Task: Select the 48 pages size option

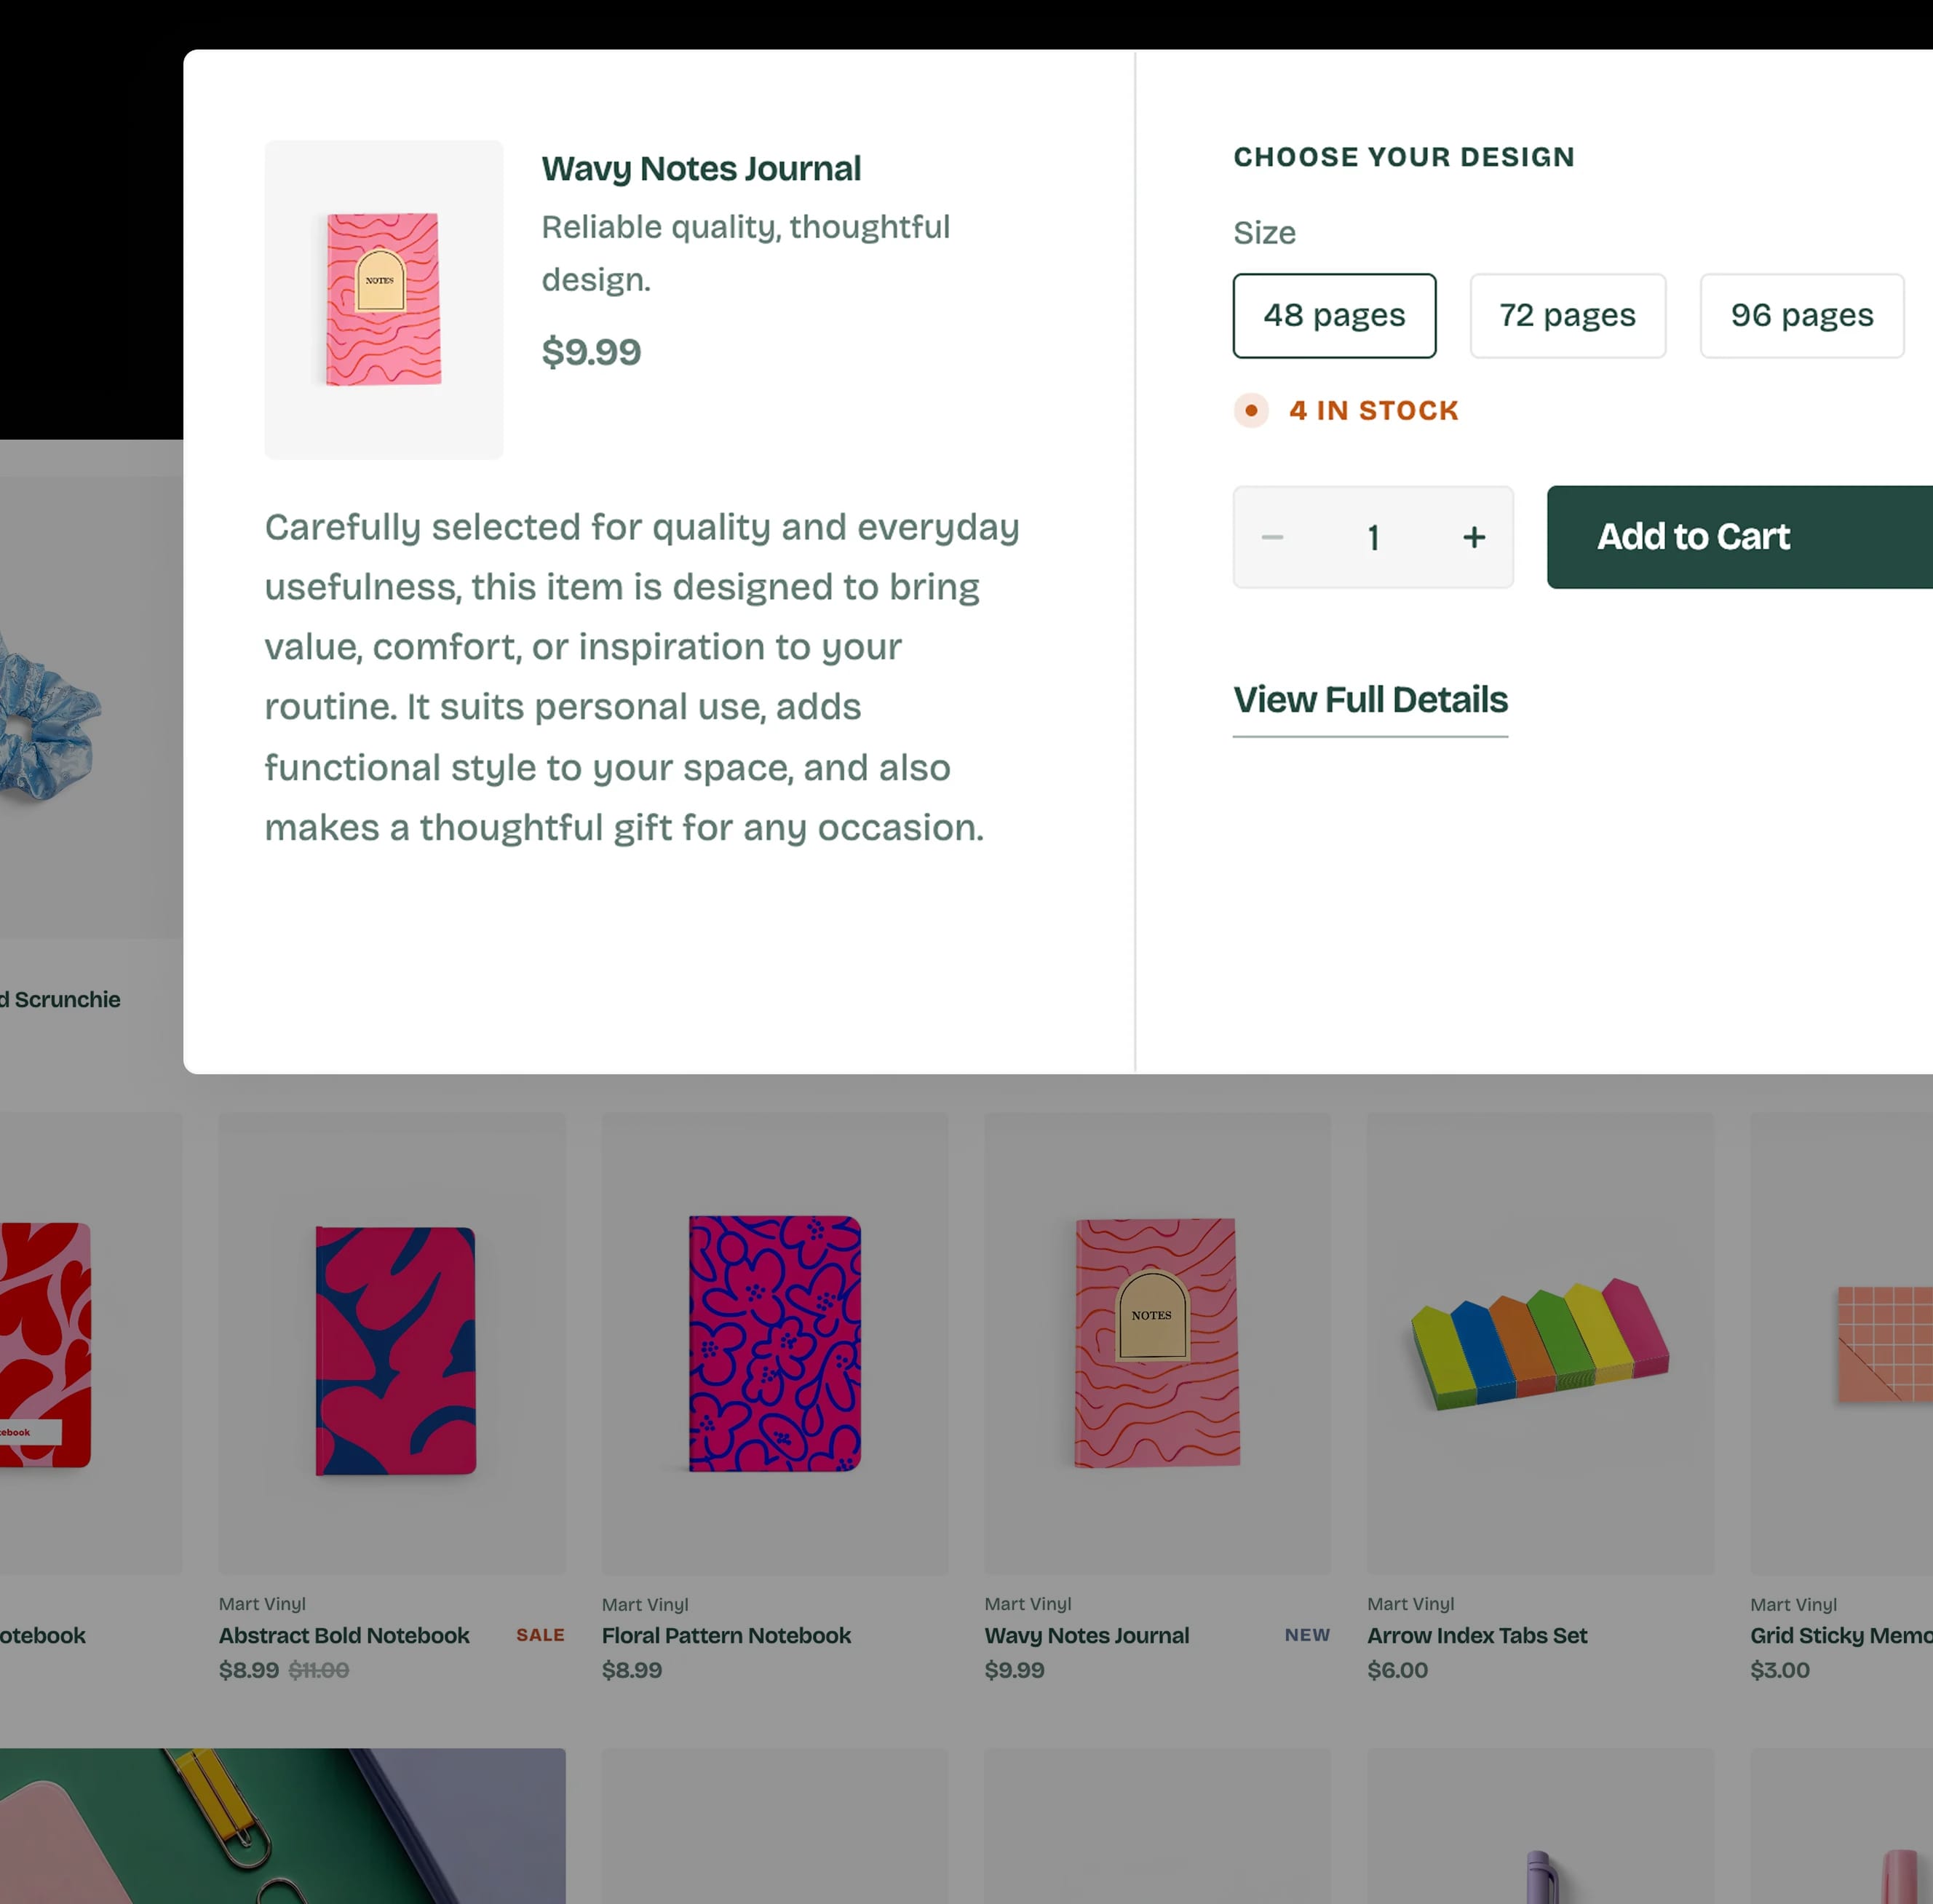Action: [1334, 316]
